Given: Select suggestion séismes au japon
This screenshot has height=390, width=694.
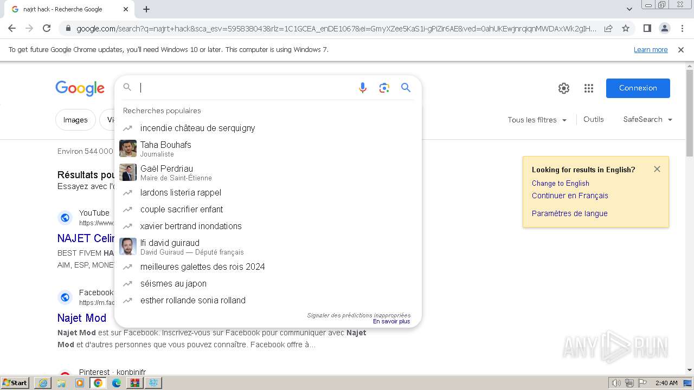Looking at the screenshot, I should (x=268, y=283).
